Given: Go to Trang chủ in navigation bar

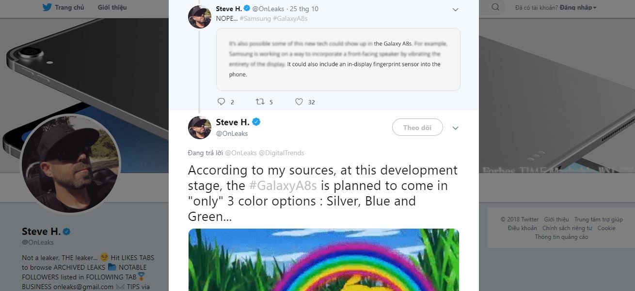Looking at the screenshot, I should coord(69,7).
